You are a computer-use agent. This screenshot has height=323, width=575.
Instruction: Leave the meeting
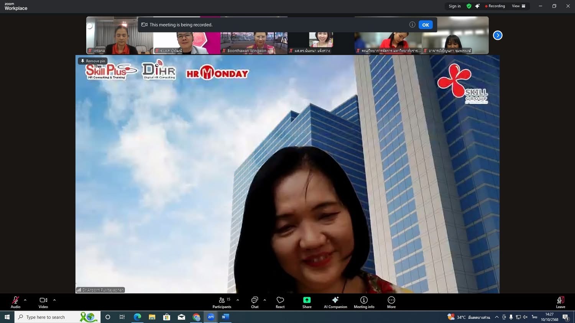click(x=560, y=302)
